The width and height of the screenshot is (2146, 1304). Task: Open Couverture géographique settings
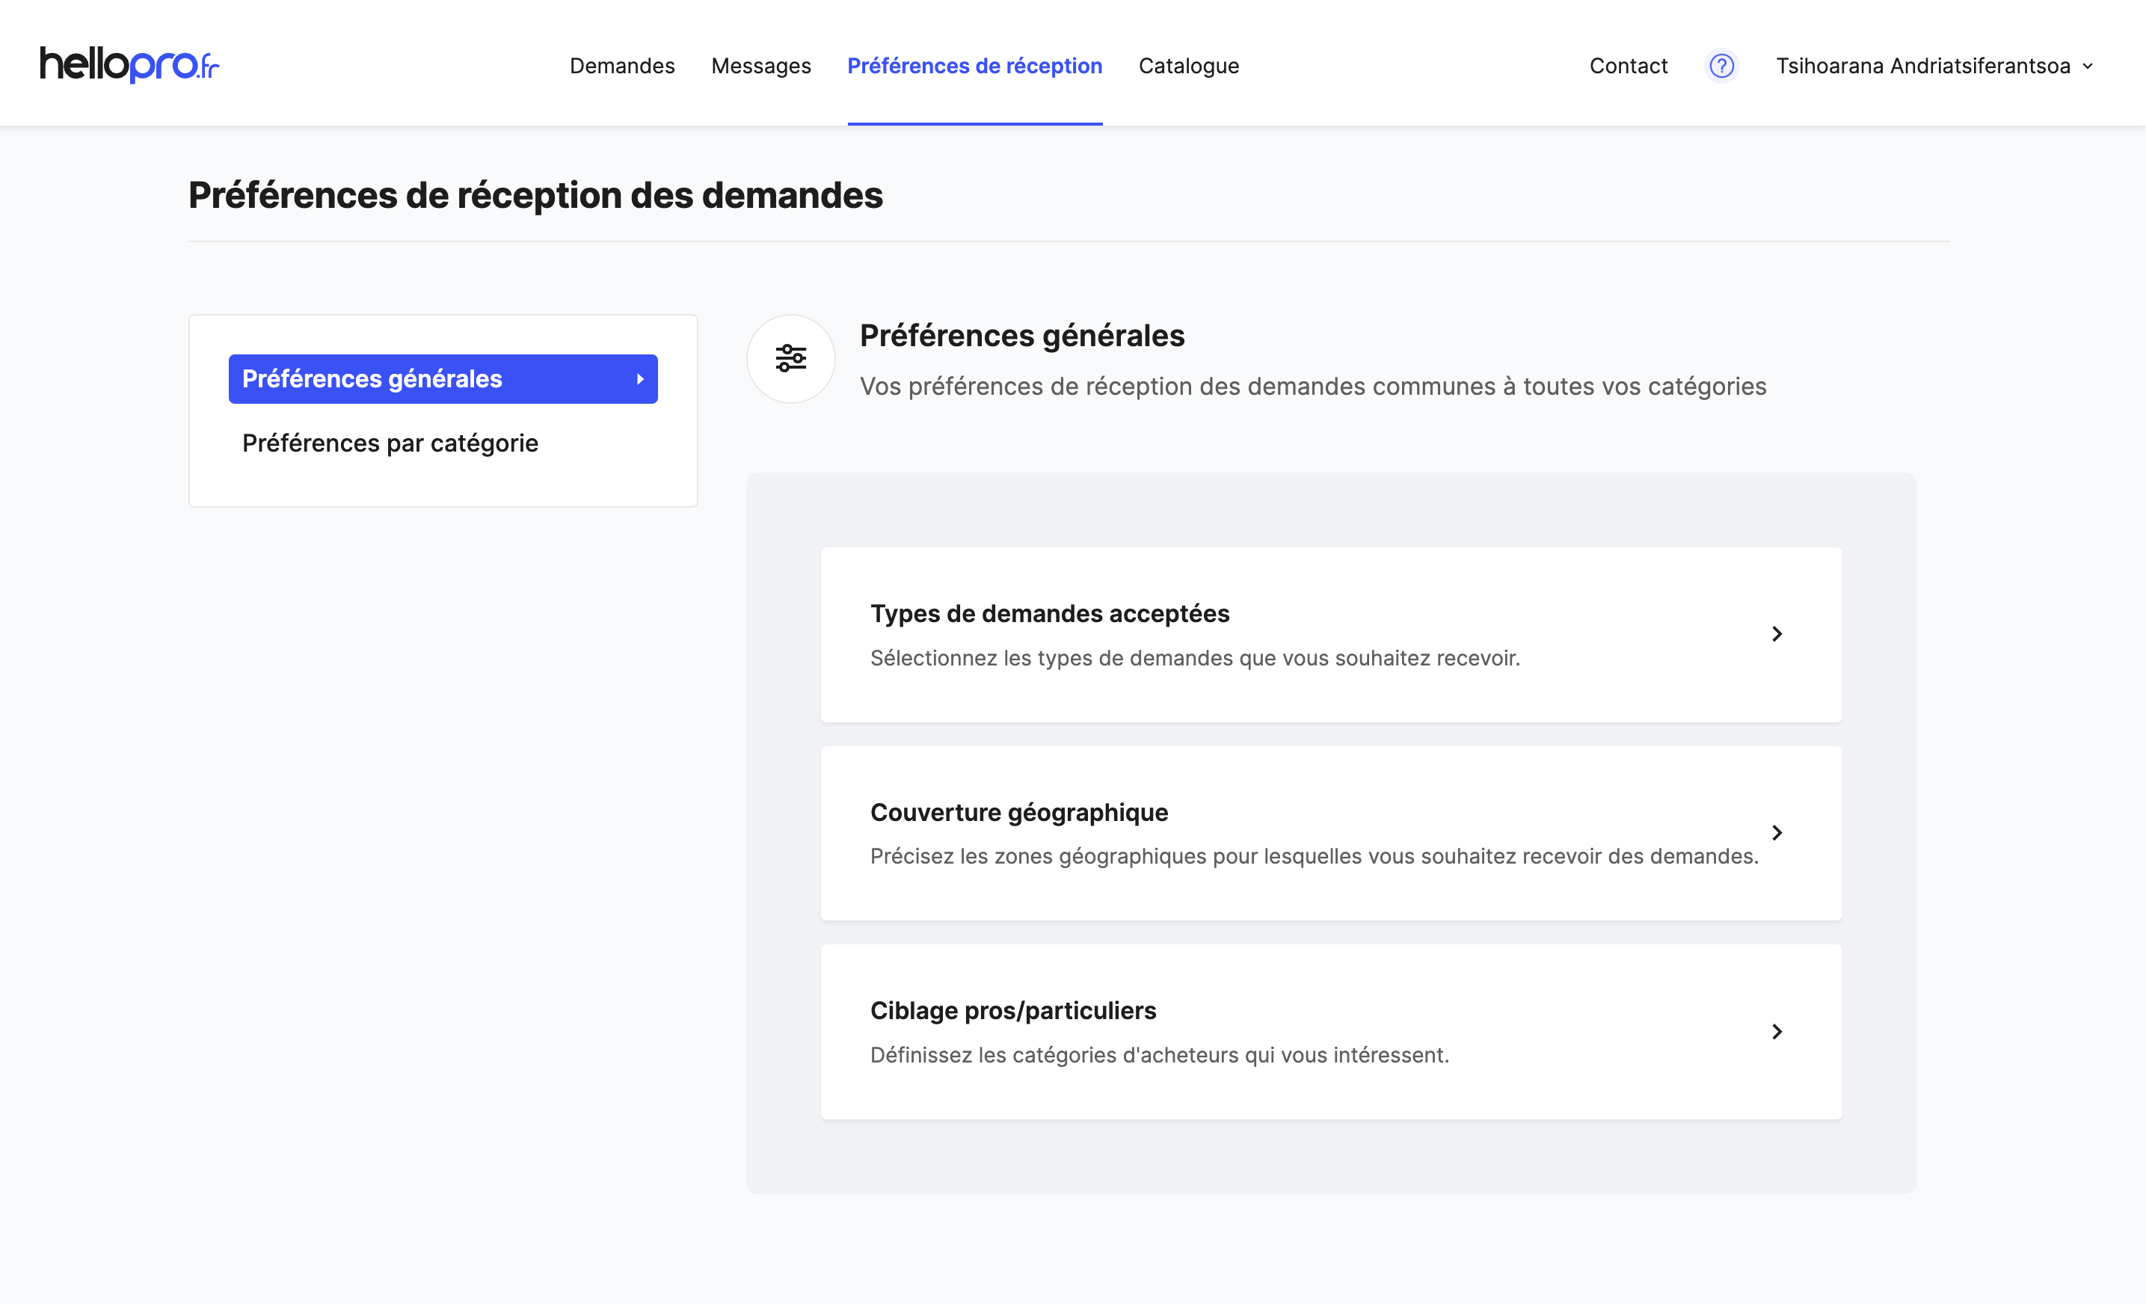[1331, 833]
